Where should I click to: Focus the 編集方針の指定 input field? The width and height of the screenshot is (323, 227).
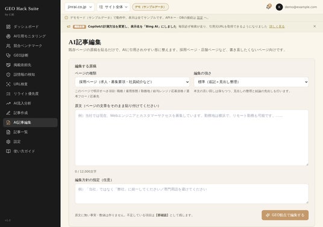(x=192, y=194)
